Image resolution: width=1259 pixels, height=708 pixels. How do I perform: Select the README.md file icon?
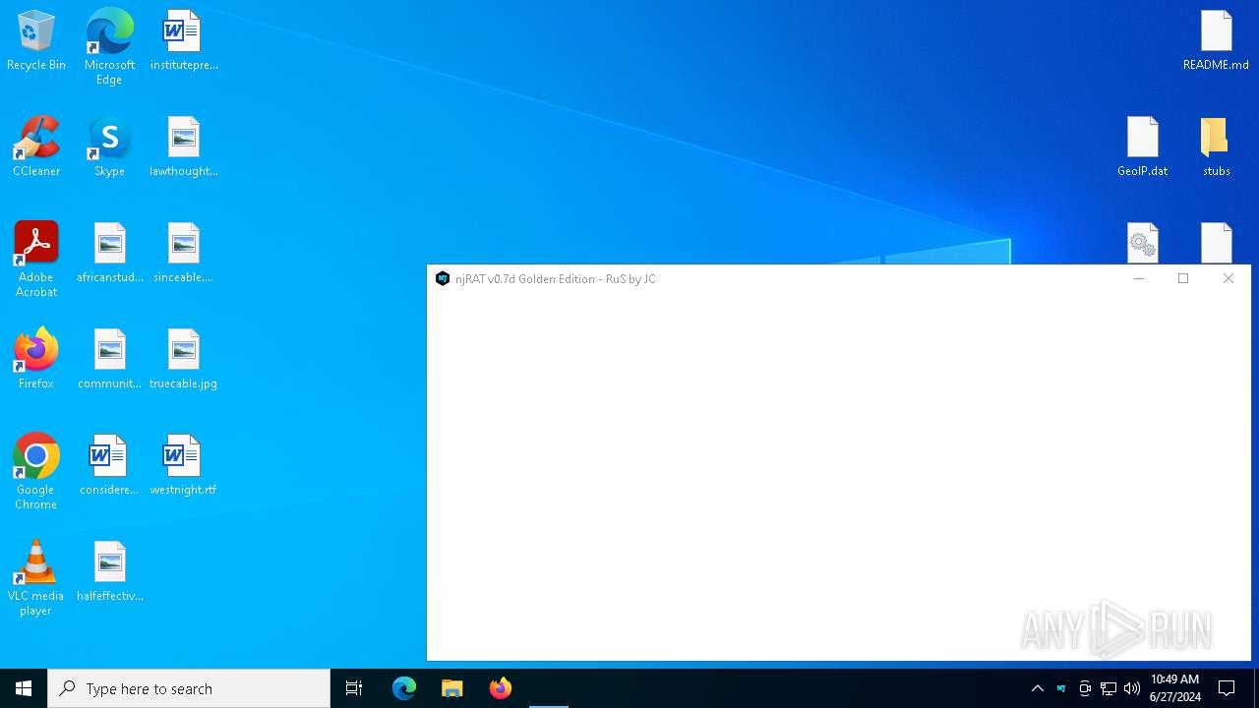click(1217, 40)
